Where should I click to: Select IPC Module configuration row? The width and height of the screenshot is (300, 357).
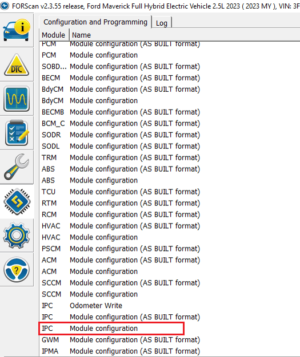point(170,328)
